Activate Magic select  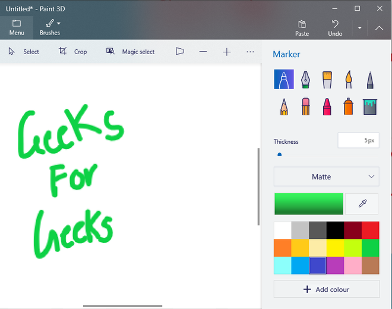(x=130, y=52)
